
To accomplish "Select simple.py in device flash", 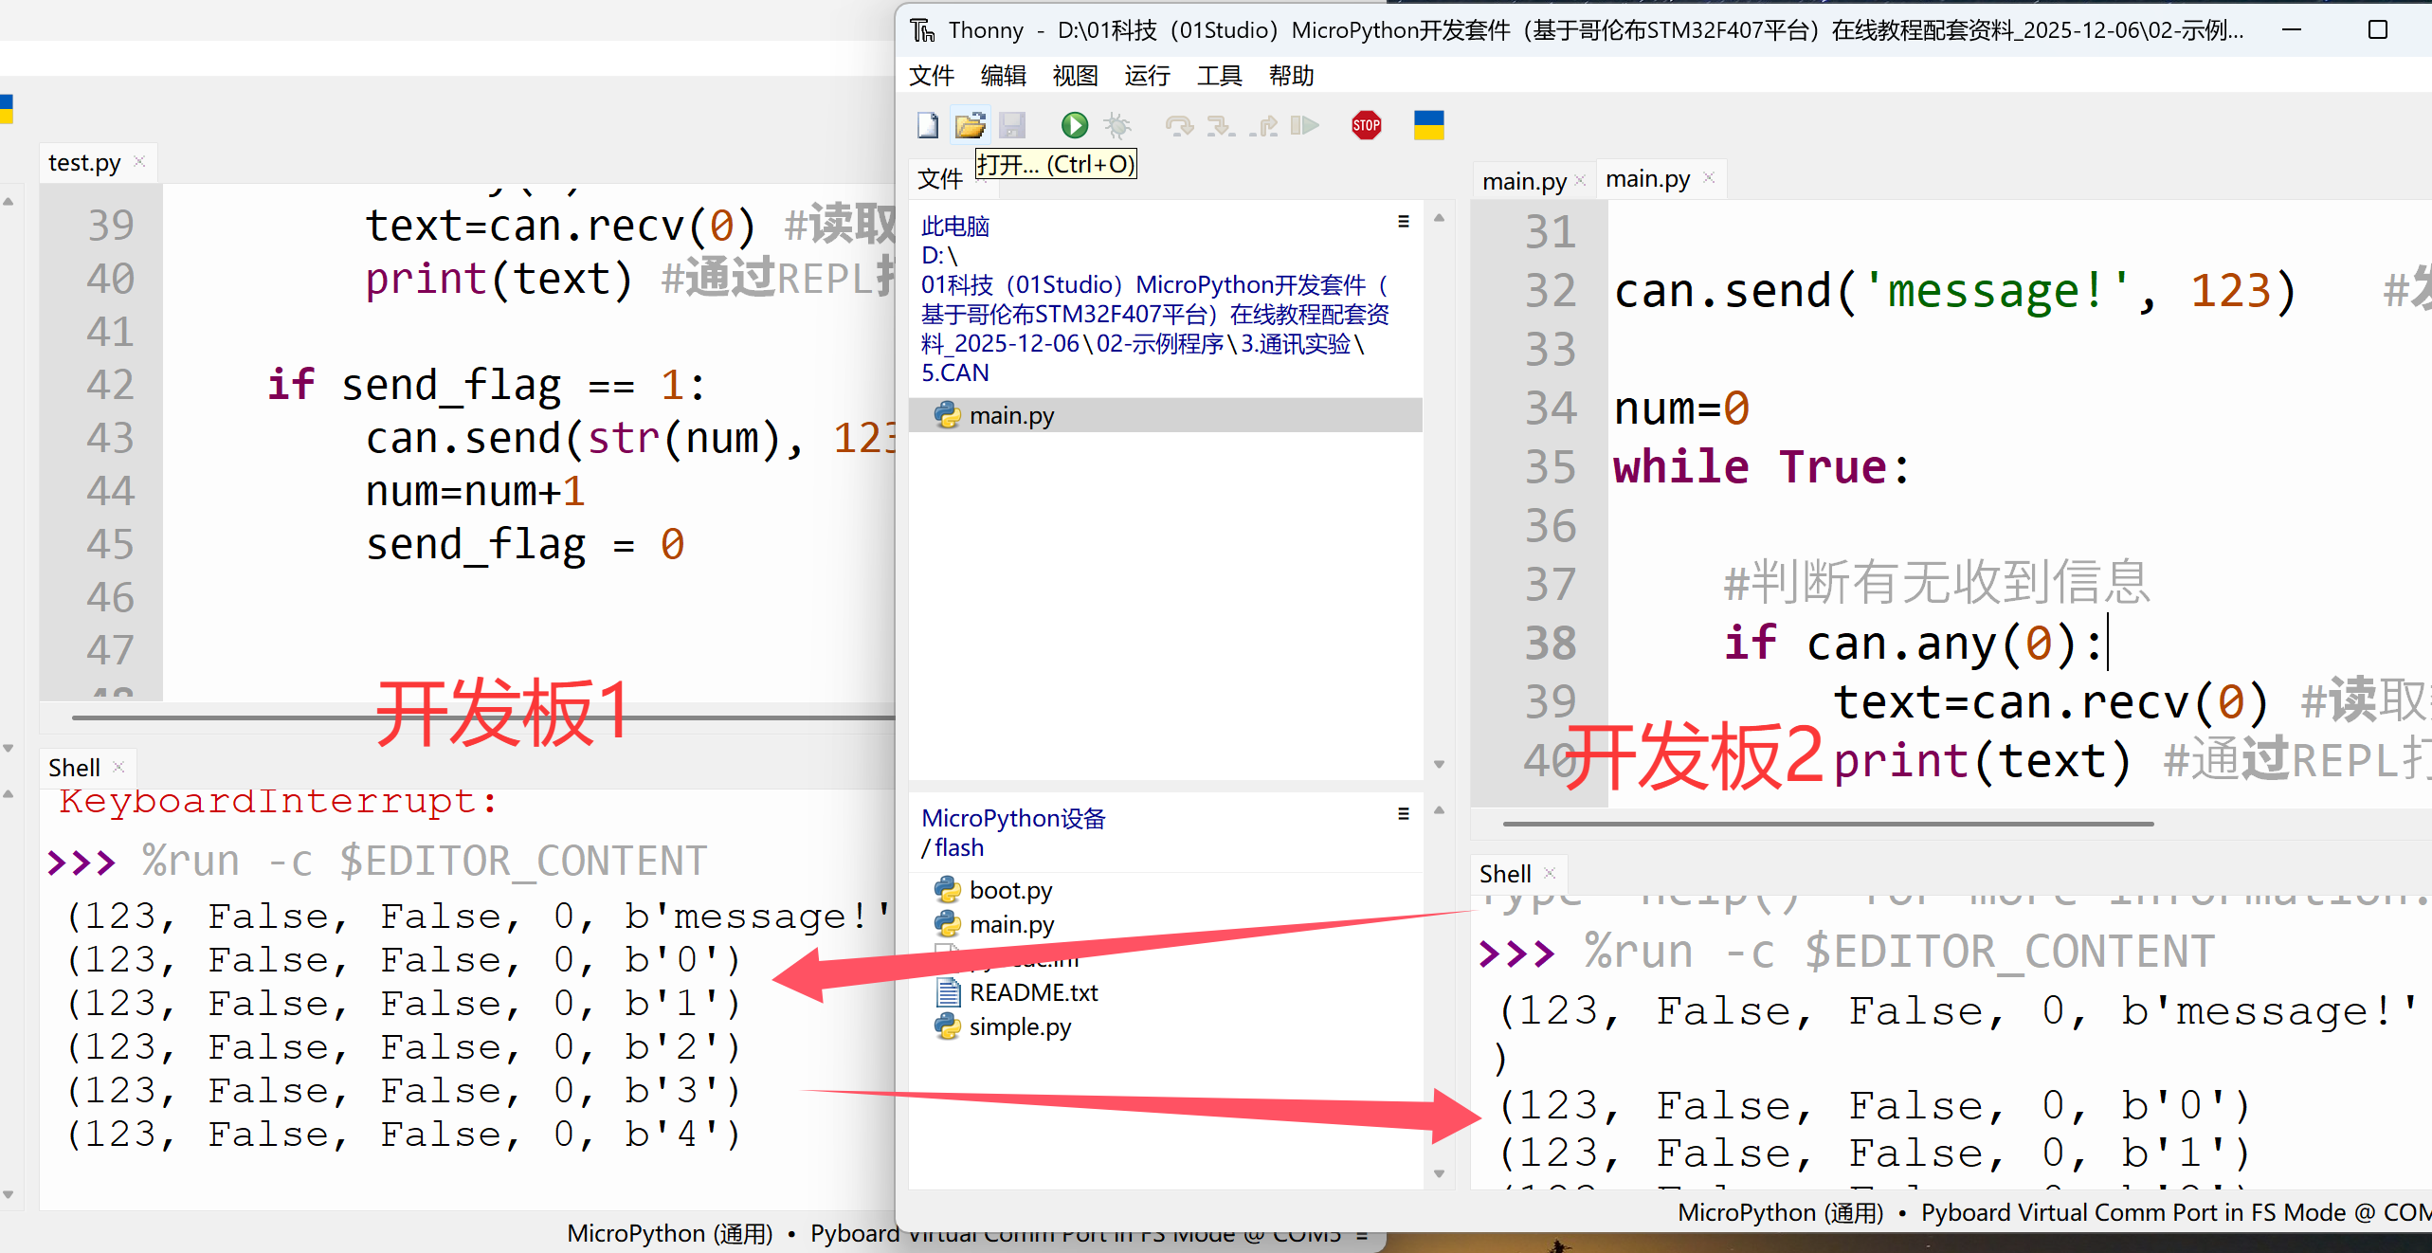I will coord(1019,1026).
